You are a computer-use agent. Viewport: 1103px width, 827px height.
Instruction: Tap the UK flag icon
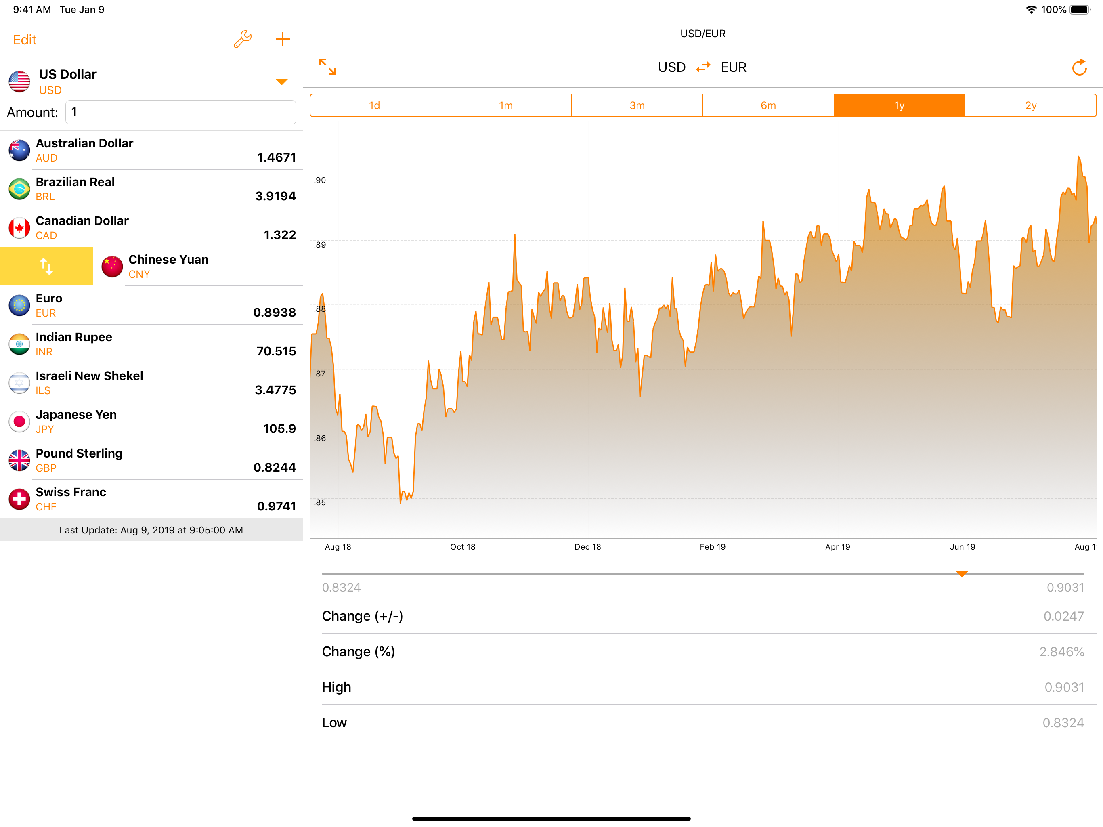pyautogui.click(x=19, y=460)
